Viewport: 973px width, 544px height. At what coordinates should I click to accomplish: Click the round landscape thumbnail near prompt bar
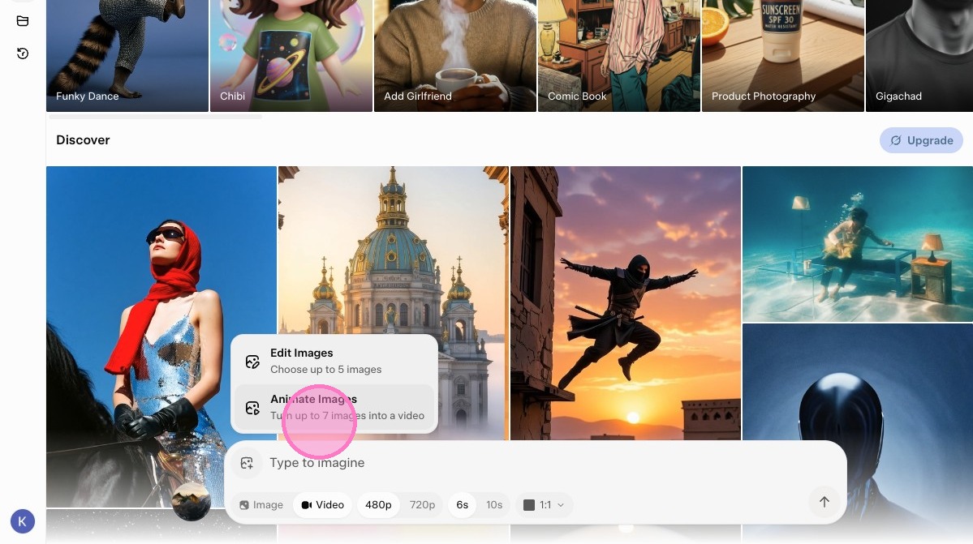pyautogui.click(x=192, y=501)
